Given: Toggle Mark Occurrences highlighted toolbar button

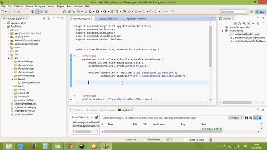Looking at the screenshot, I should tap(37, 12).
